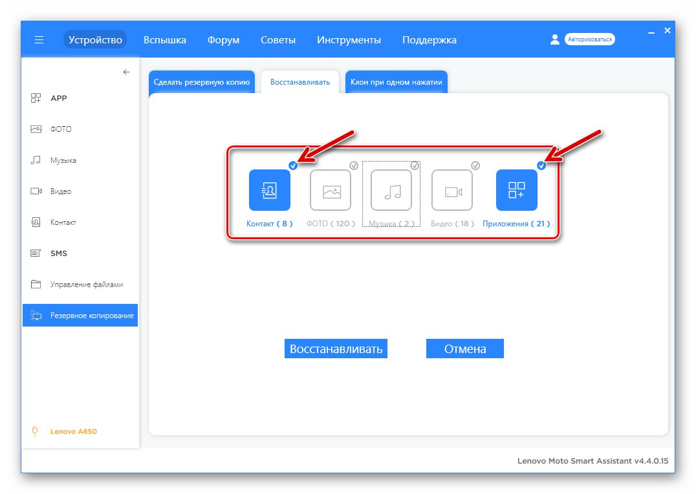Select the ФОТО restore tile

(331, 190)
